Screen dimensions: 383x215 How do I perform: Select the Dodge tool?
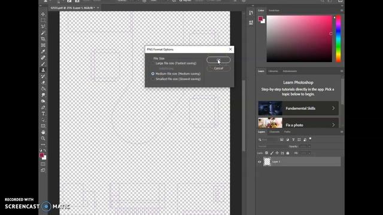43,101
